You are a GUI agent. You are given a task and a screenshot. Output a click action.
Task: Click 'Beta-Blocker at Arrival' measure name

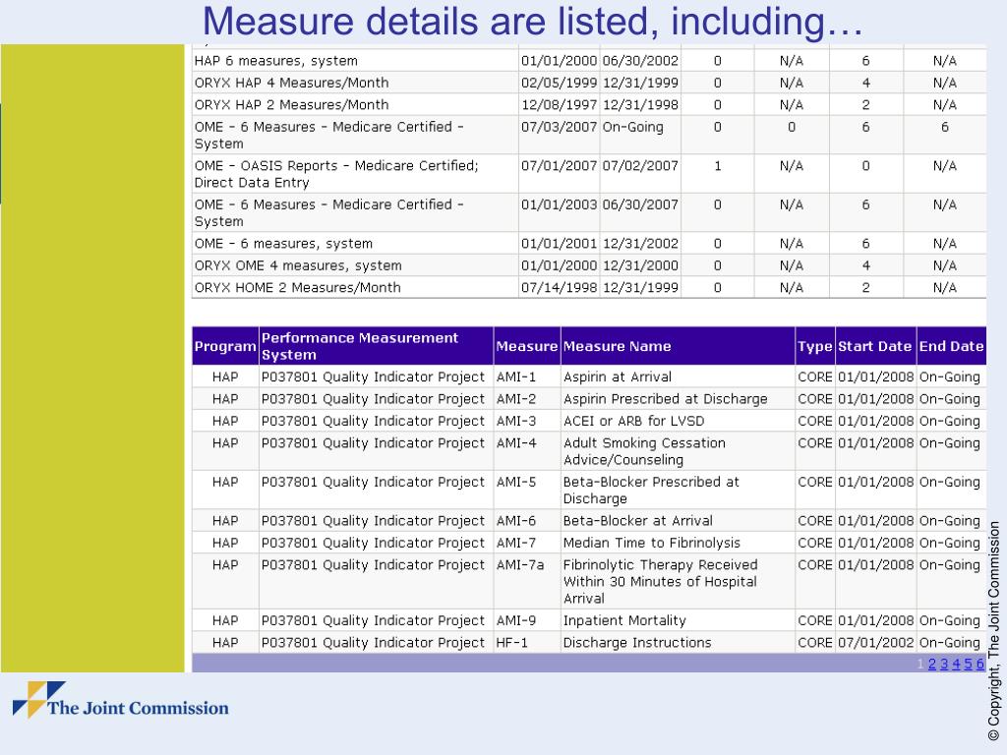coord(637,521)
